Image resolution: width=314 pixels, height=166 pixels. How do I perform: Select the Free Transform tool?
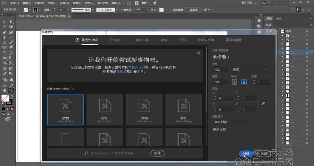coord(11,58)
